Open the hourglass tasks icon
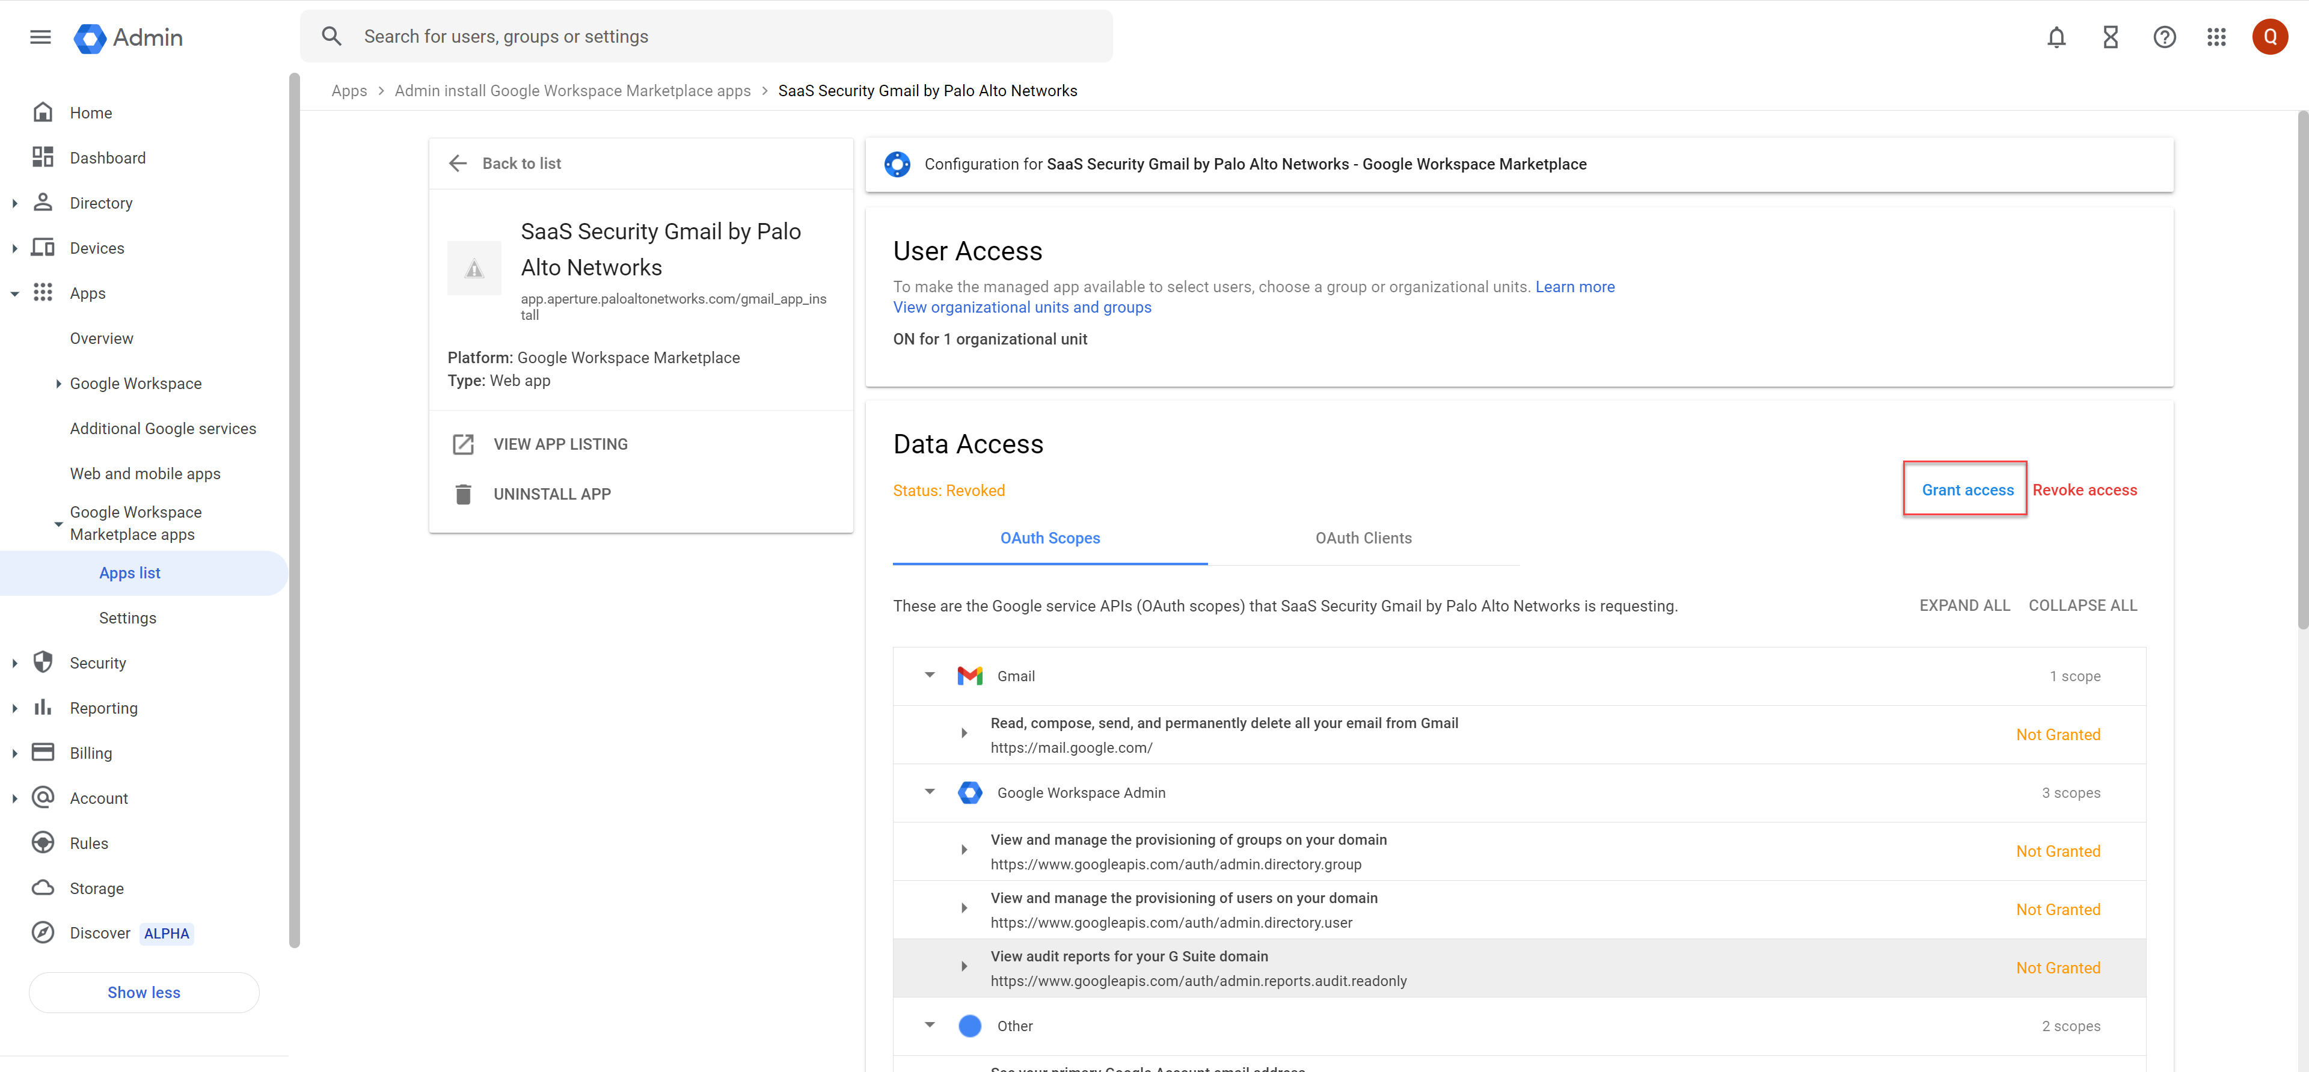2309x1072 pixels. click(x=2110, y=37)
